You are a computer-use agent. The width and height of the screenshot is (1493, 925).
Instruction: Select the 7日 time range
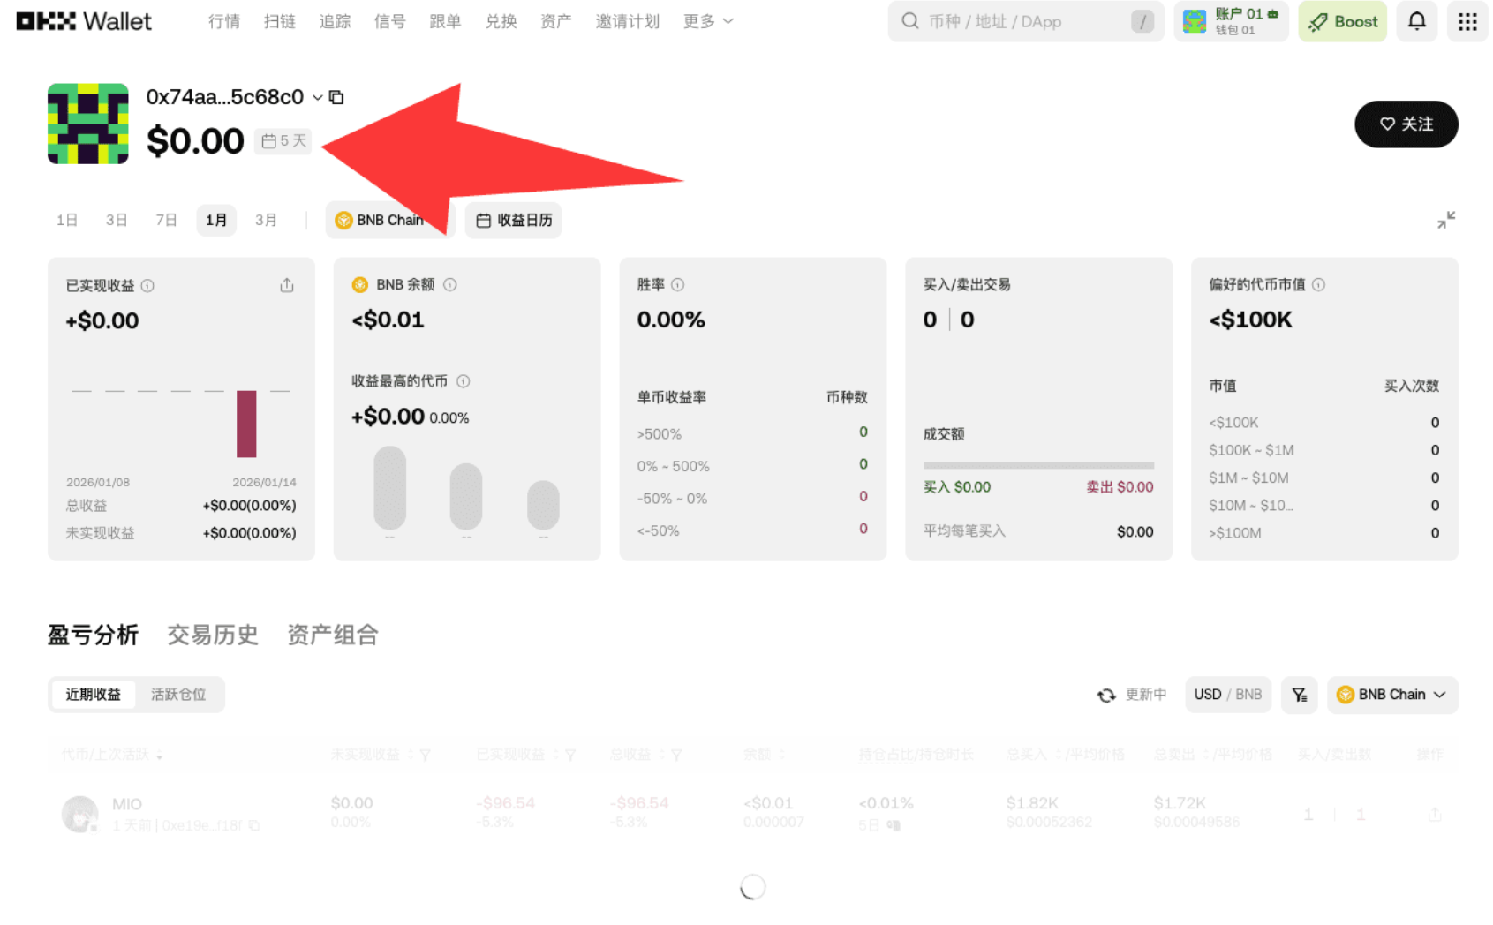click(x=166, y=220)
